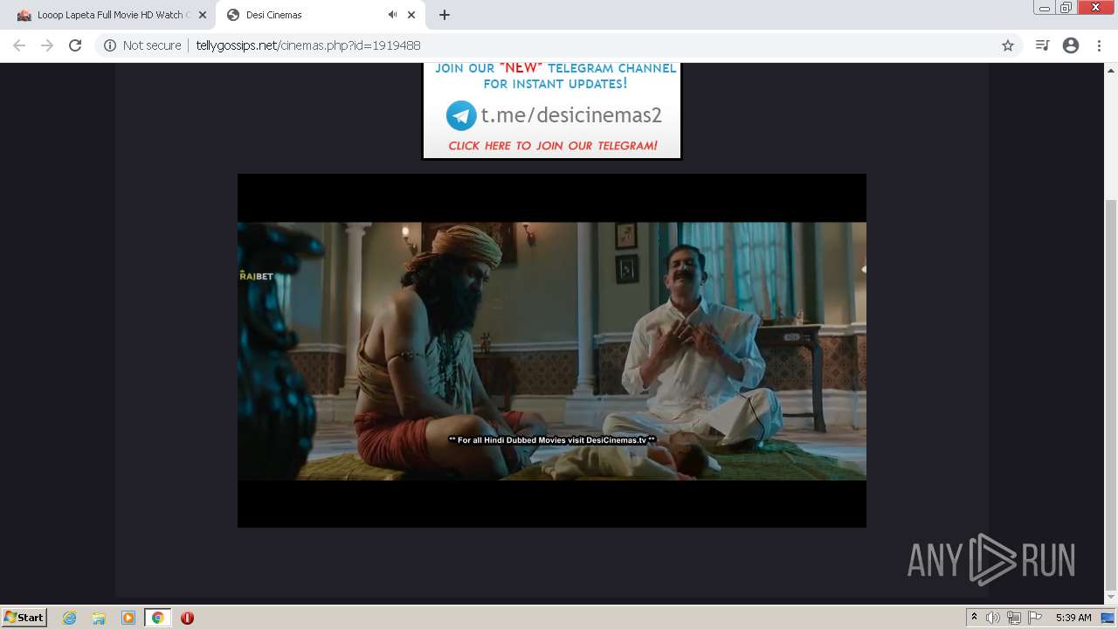The image size is (1118, 629).
Task: Open t.me/desicinemas2 link
Action: (571, 115)
